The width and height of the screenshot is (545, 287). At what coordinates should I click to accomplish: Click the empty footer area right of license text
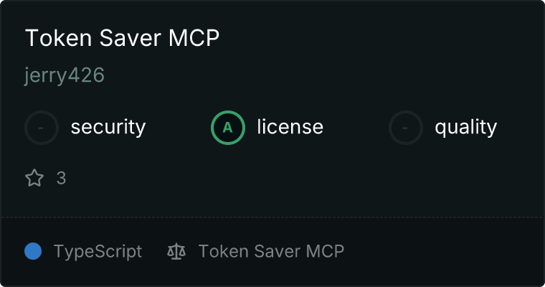(442, 251)
